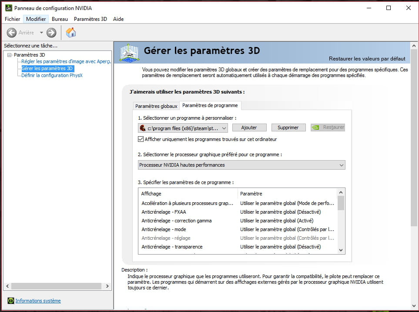Image resolution: width=419 pixels, height=312 pixels.
Task: Open preferred graphics processor dropdown
Action: [x=241, y=165]
